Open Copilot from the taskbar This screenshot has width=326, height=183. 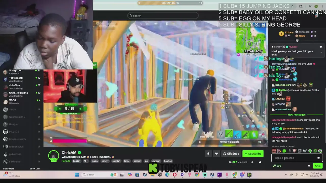tap(130, 175)
